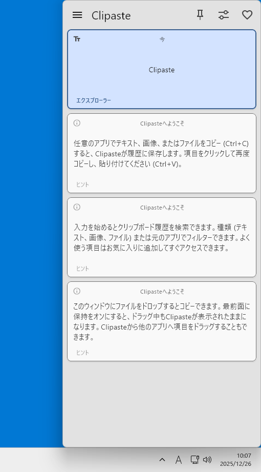261x472 pixels.
Task: Click the info icon on first welcome hint
Action: coord(77,123)
